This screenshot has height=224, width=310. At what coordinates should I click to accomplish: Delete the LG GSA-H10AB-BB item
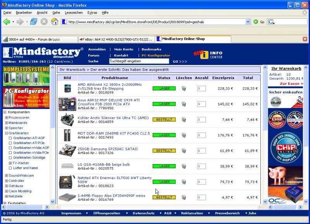(x=184, y=166)
